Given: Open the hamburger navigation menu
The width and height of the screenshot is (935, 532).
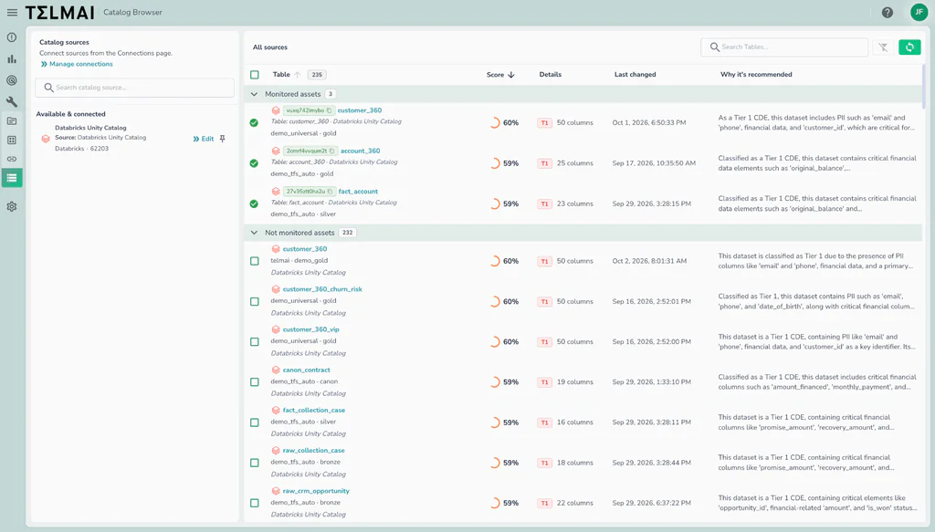Looking at the screenshot, I should click(x=12, y=13).
